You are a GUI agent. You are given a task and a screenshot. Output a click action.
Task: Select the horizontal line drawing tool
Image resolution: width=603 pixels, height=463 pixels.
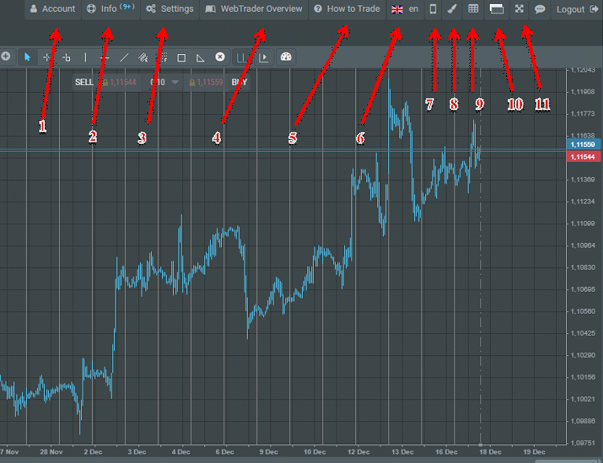pyautogui.click(x=105, y=57)
